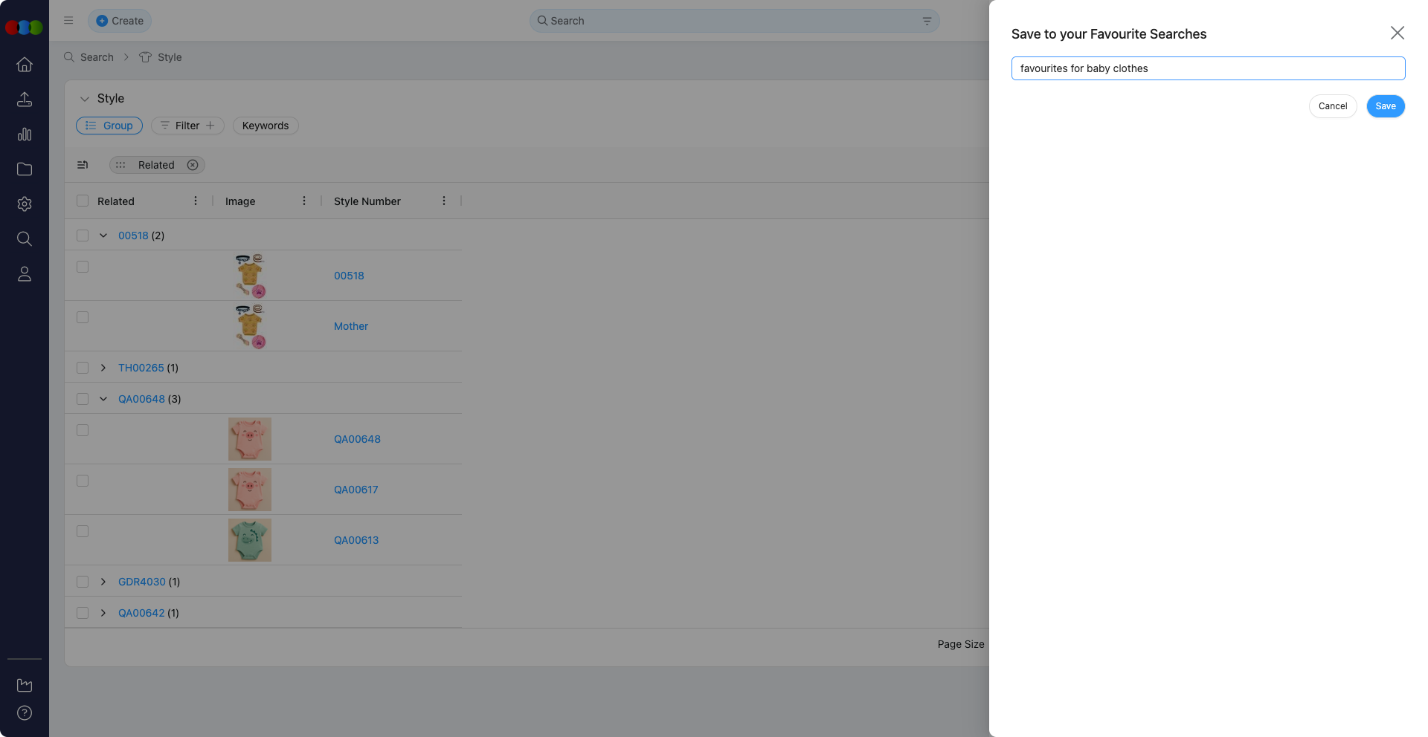
Task: Click the upload icon in sidebar
Action: tap(25, 100)
